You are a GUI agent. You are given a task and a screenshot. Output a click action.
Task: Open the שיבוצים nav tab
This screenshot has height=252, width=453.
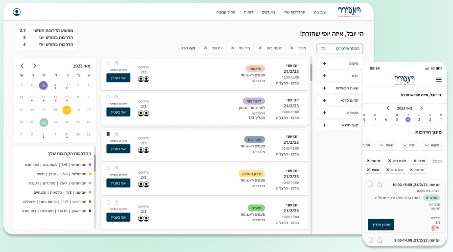coord(320,12)
